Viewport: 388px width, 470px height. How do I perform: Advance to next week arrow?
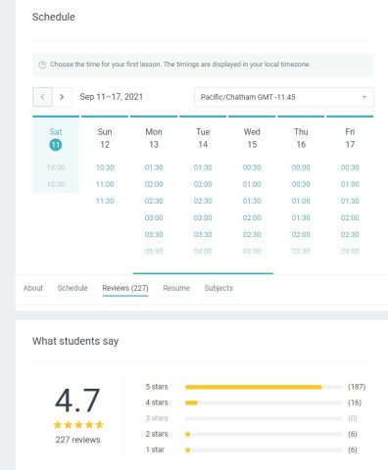pyautogui.click(x=62, y=97)
